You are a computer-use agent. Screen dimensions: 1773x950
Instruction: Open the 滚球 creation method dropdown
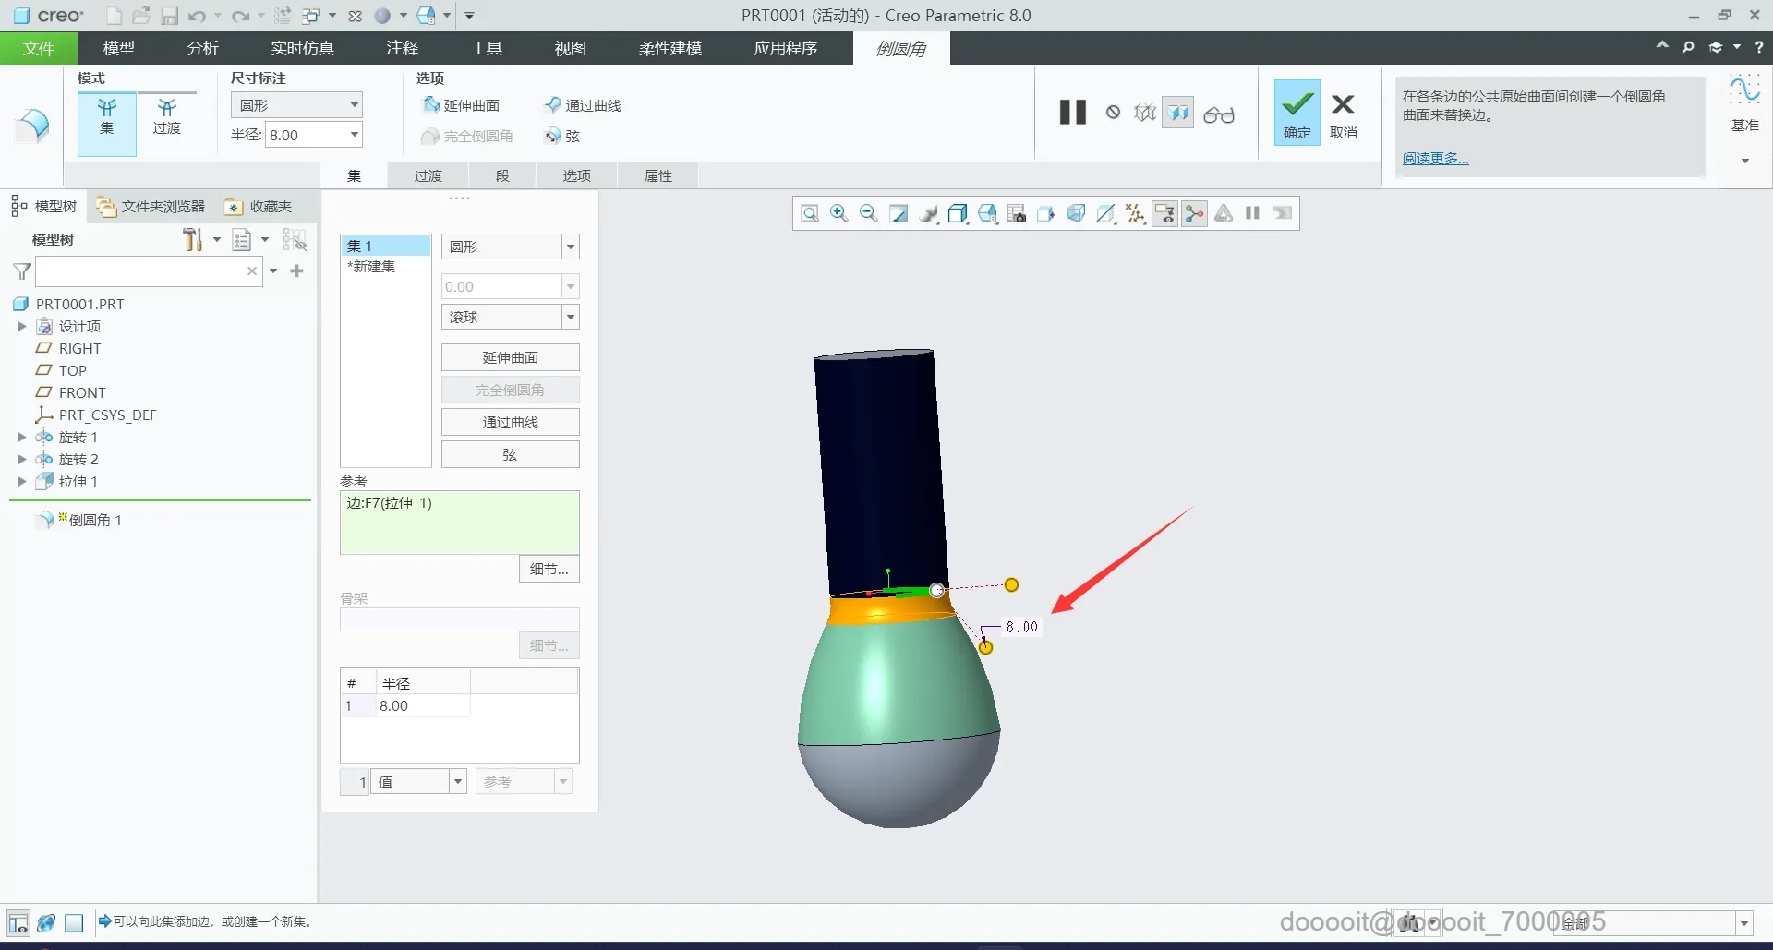point(510,318)
